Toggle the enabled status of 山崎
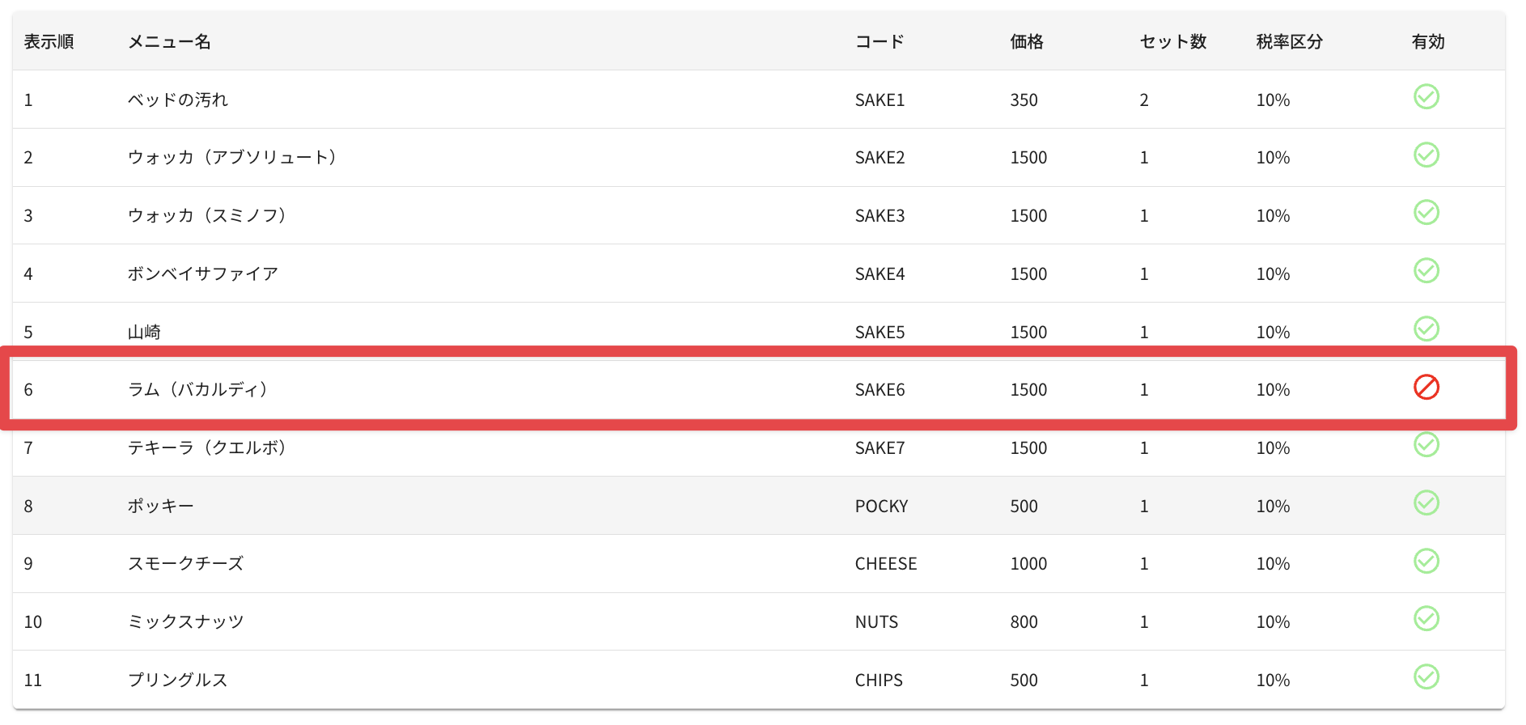Image resolution: width=1526 pixels, height=725 pixels. [x=1426, y=329]
